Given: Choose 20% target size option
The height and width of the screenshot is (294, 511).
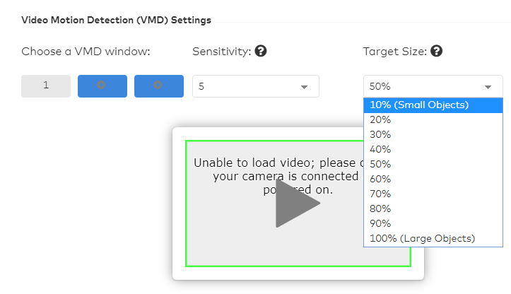Looking at the screenshot, I should [381, 120].
